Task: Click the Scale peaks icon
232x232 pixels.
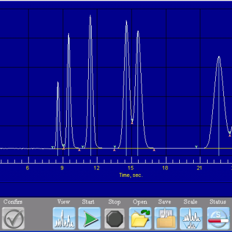Action: pos(191,218)
